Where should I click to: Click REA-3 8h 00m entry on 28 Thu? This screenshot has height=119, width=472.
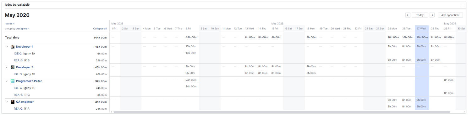pos(436,60)
